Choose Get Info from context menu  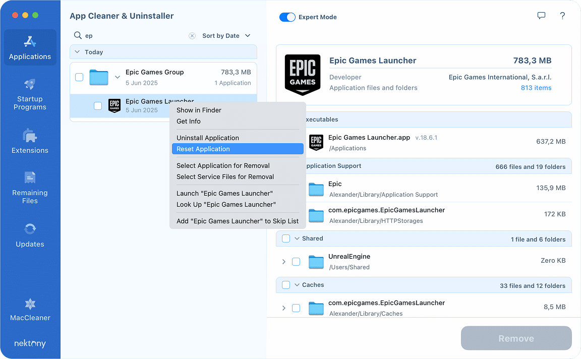238,121
